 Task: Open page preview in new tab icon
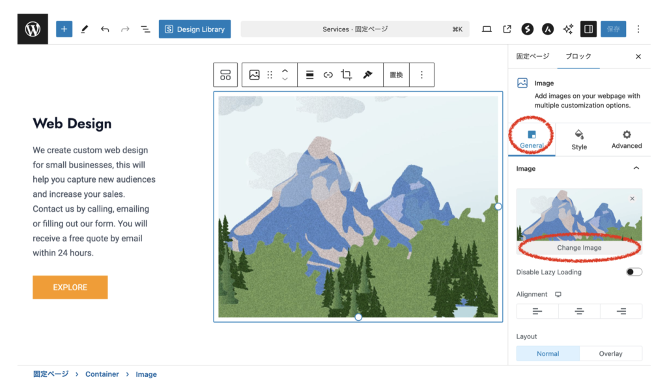pyautogui.click(x=507, y=29)
